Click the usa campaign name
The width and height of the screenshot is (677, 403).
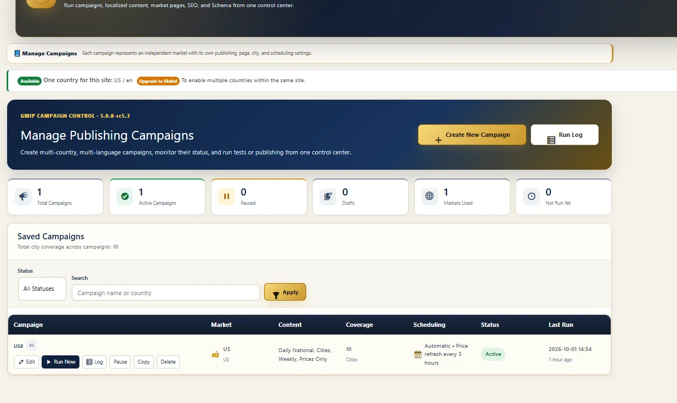19,346
